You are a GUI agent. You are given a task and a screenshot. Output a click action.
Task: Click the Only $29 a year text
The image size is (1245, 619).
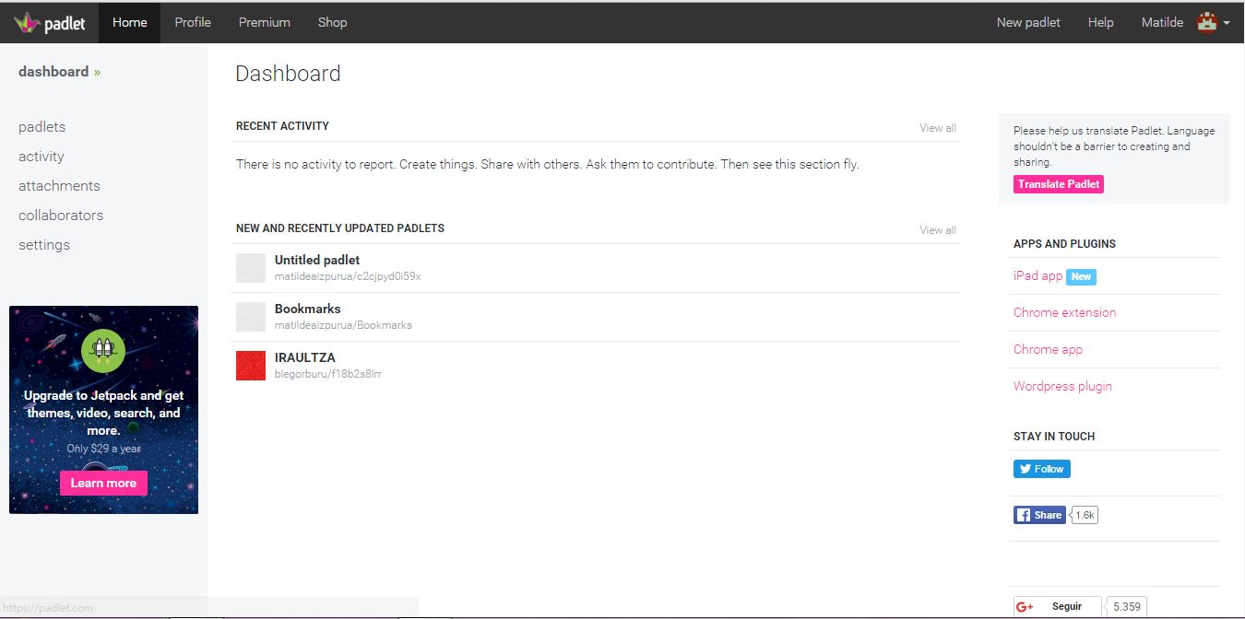coord(103,449)
